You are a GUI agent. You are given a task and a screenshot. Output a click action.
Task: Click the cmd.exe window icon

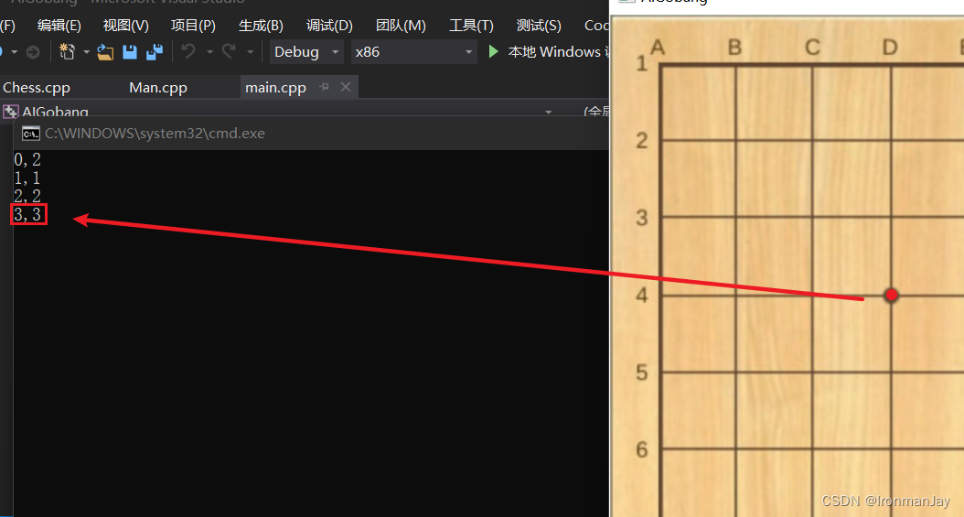pyautogui.click(x=30, y=134)
